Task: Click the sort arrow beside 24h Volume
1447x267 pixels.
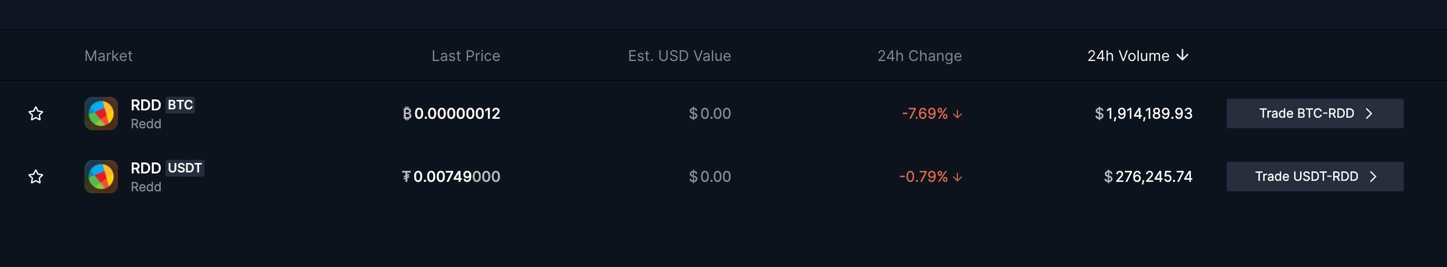Action: click(x=1182, y=55)
